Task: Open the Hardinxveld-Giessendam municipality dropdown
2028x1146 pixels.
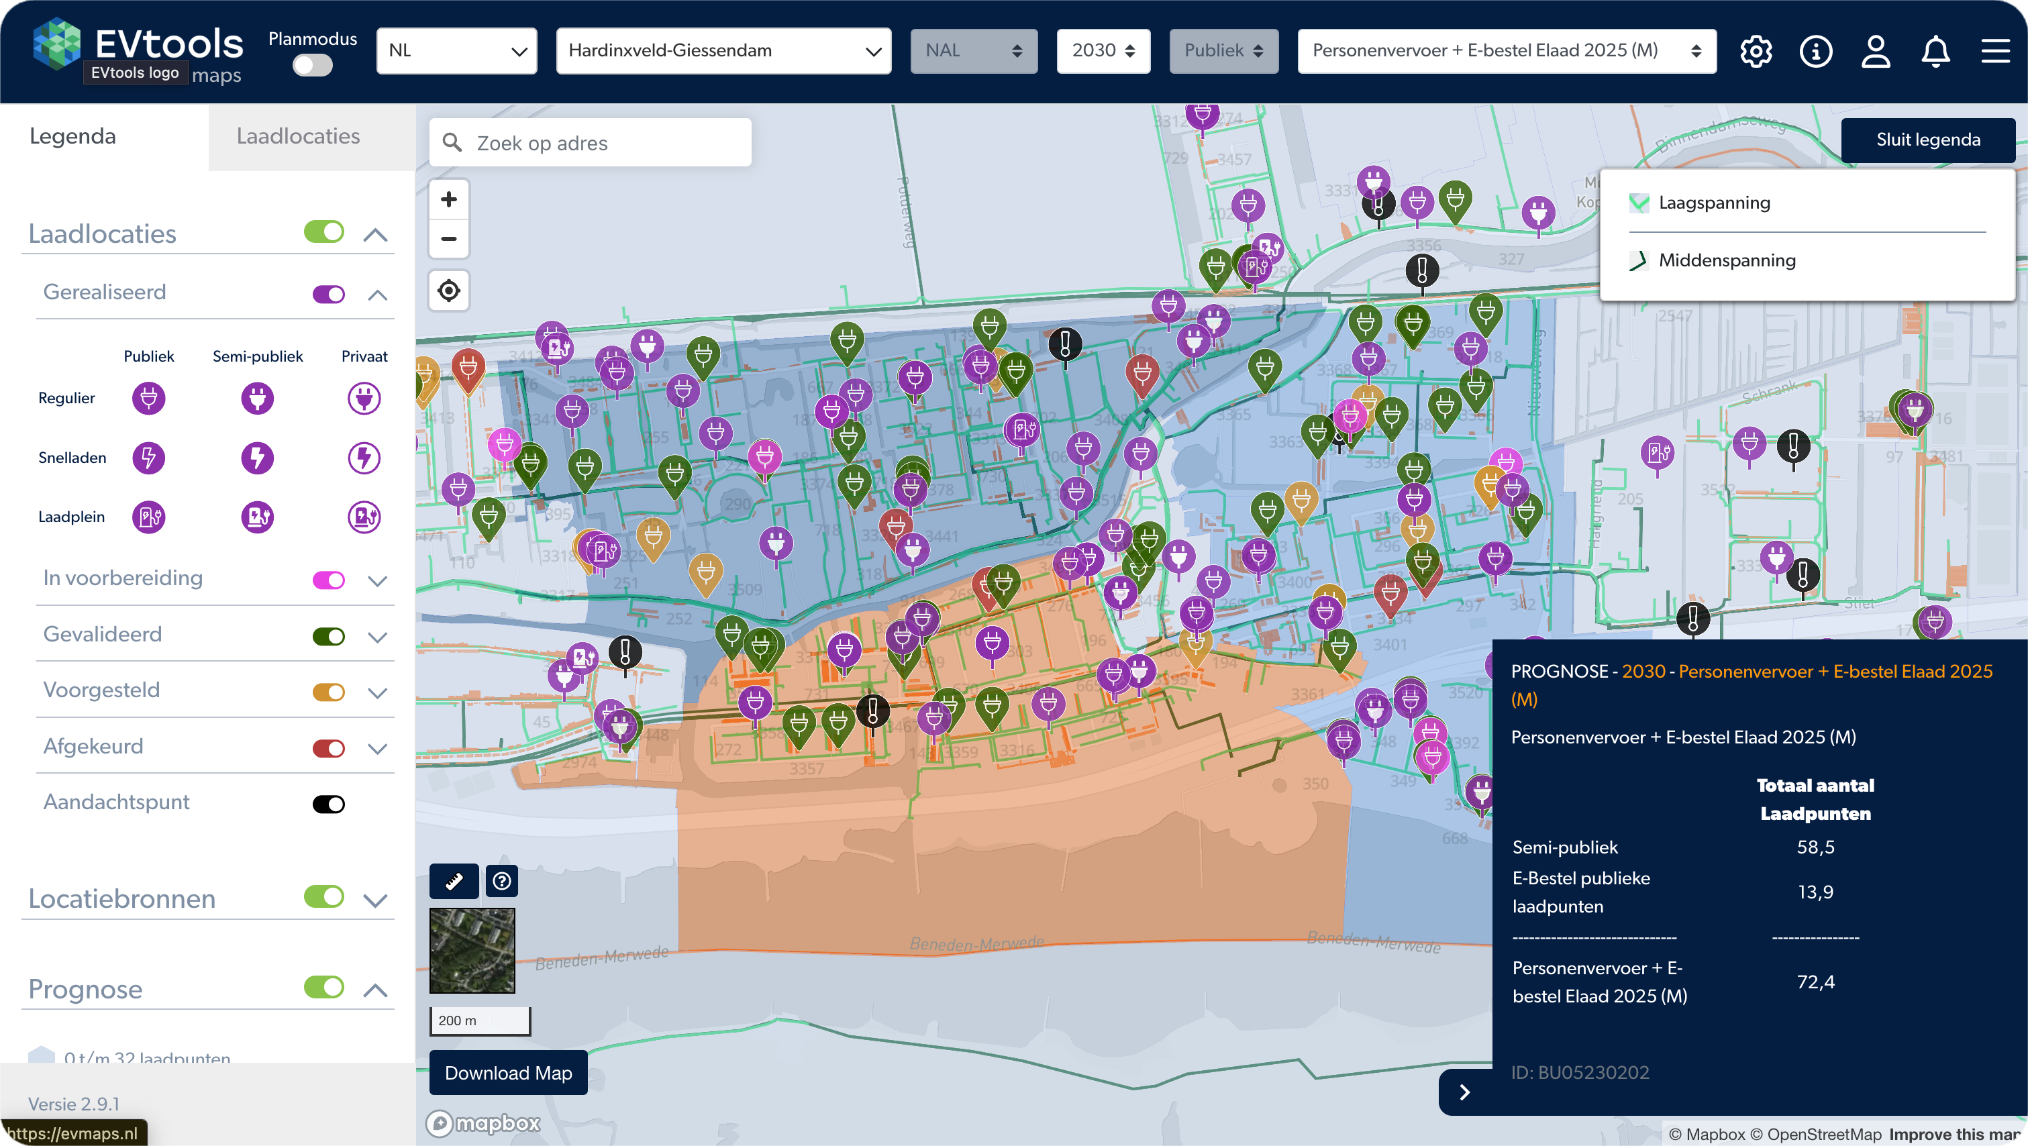Action: coord(723,51)
